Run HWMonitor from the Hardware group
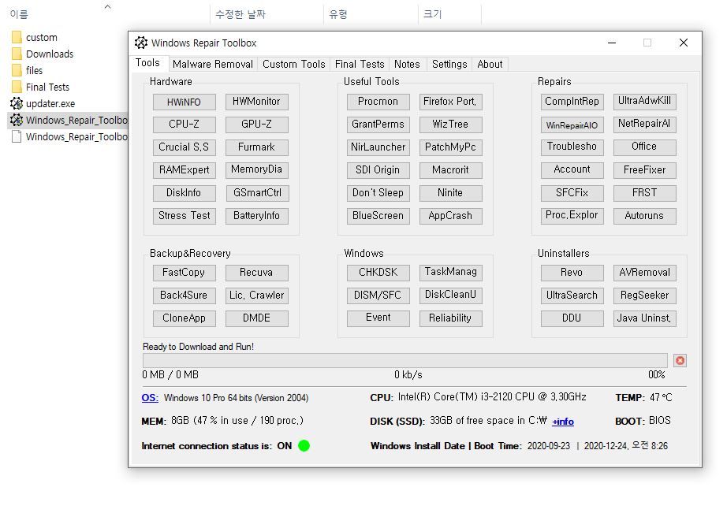 (x=257, y=102)
